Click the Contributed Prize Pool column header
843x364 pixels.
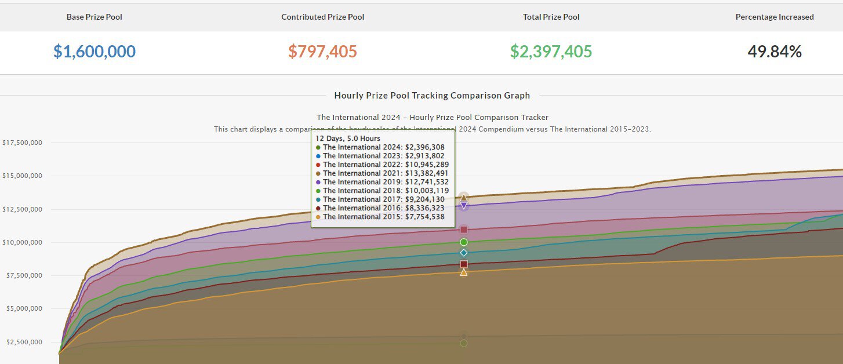point(322,17)
